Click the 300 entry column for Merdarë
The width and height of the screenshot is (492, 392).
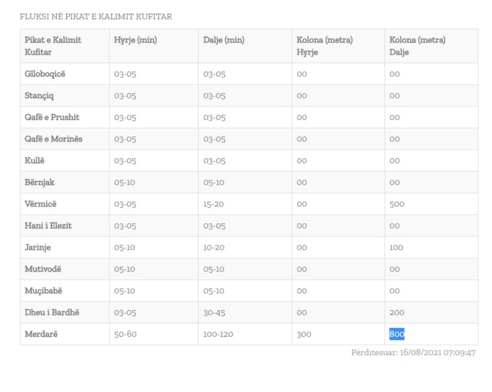[x=304, y=334]
